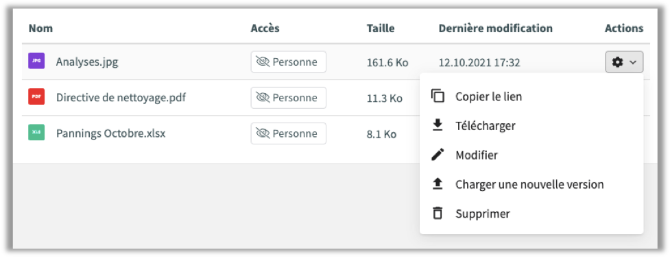Screen dimensions: 670x258
Task: Sort by the Nom column header
Action: [40, 29]
